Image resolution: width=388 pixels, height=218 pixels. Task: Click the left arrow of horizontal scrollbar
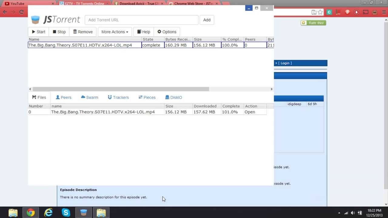(30, 89)
